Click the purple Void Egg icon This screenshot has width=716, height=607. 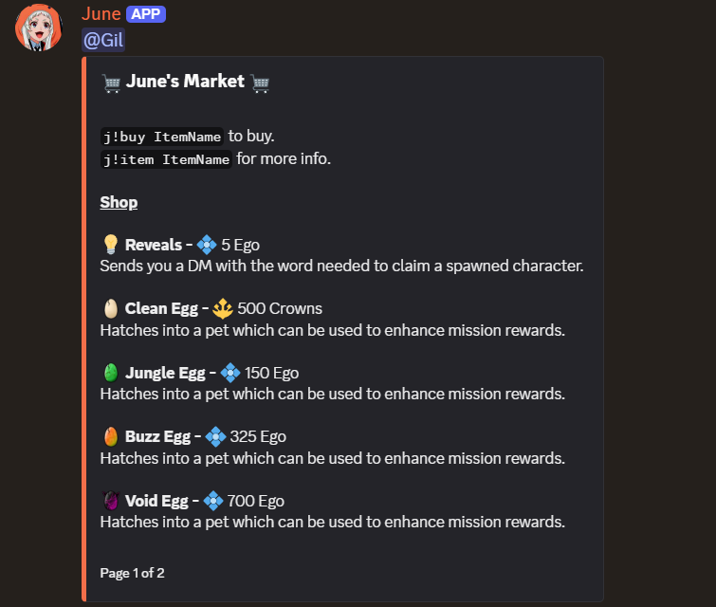coord(110,501)
